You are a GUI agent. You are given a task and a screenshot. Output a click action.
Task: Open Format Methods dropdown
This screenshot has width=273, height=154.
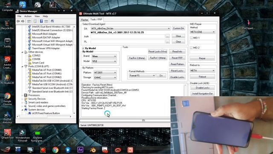click(142, 76)
